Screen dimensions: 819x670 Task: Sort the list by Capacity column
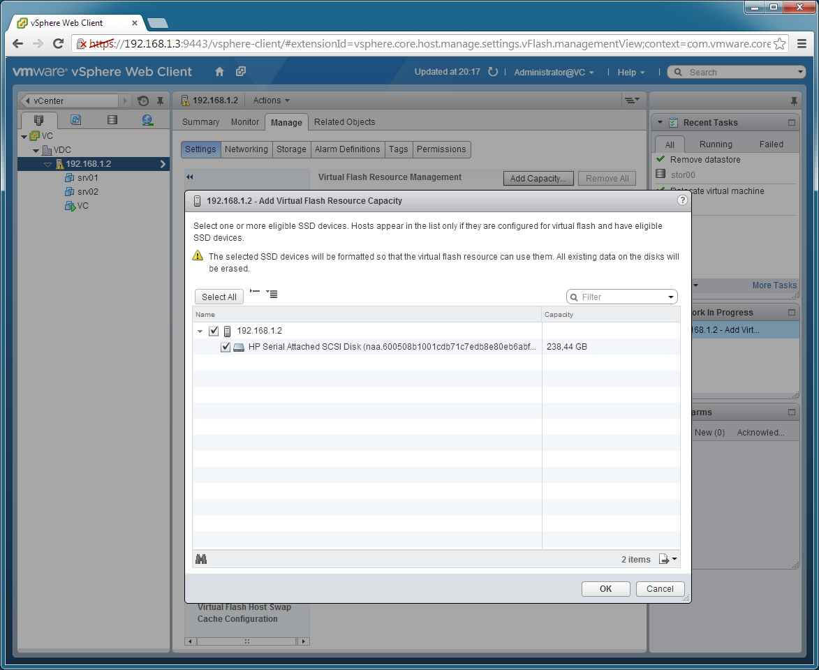point(611,314)
